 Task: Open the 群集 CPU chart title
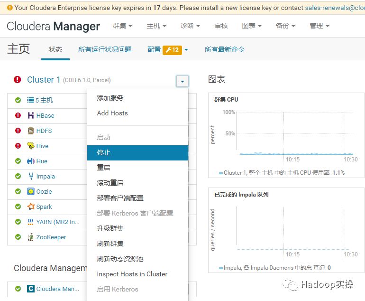click(x=226, y=100)
